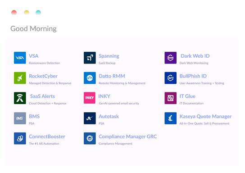
Task: Click the Autotask icon
Action: (90, 118)
